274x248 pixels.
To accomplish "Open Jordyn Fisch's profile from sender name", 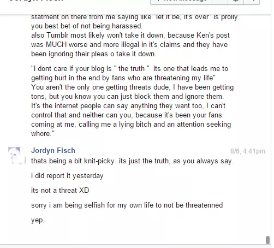I will pyautogui.click(x=53, y=150).
